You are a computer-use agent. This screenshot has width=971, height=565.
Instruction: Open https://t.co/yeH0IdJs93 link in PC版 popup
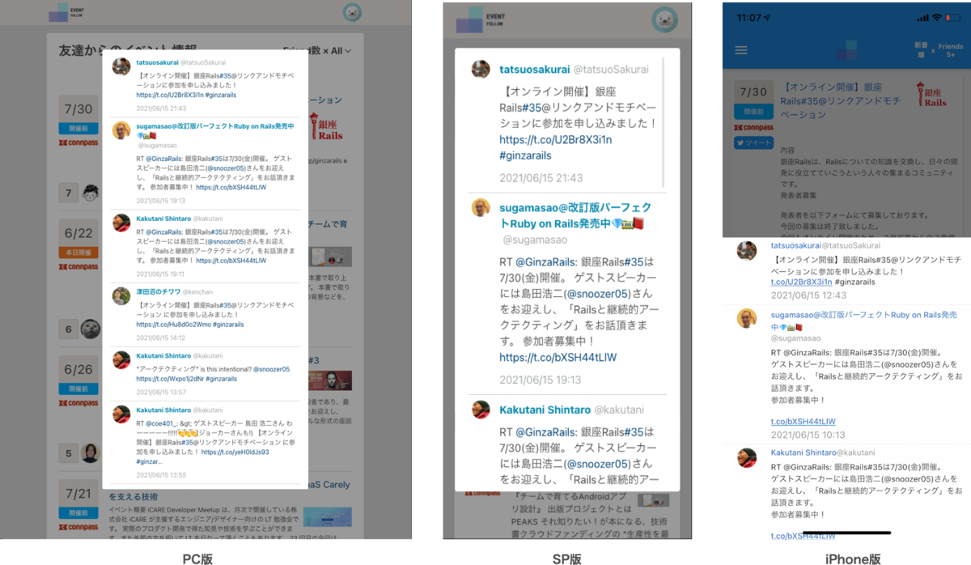(x=235, y=452)
